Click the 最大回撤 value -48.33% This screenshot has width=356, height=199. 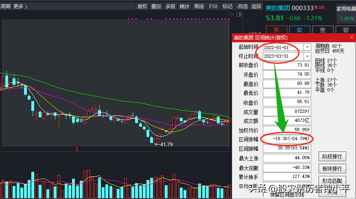click(x=287, y=168)
